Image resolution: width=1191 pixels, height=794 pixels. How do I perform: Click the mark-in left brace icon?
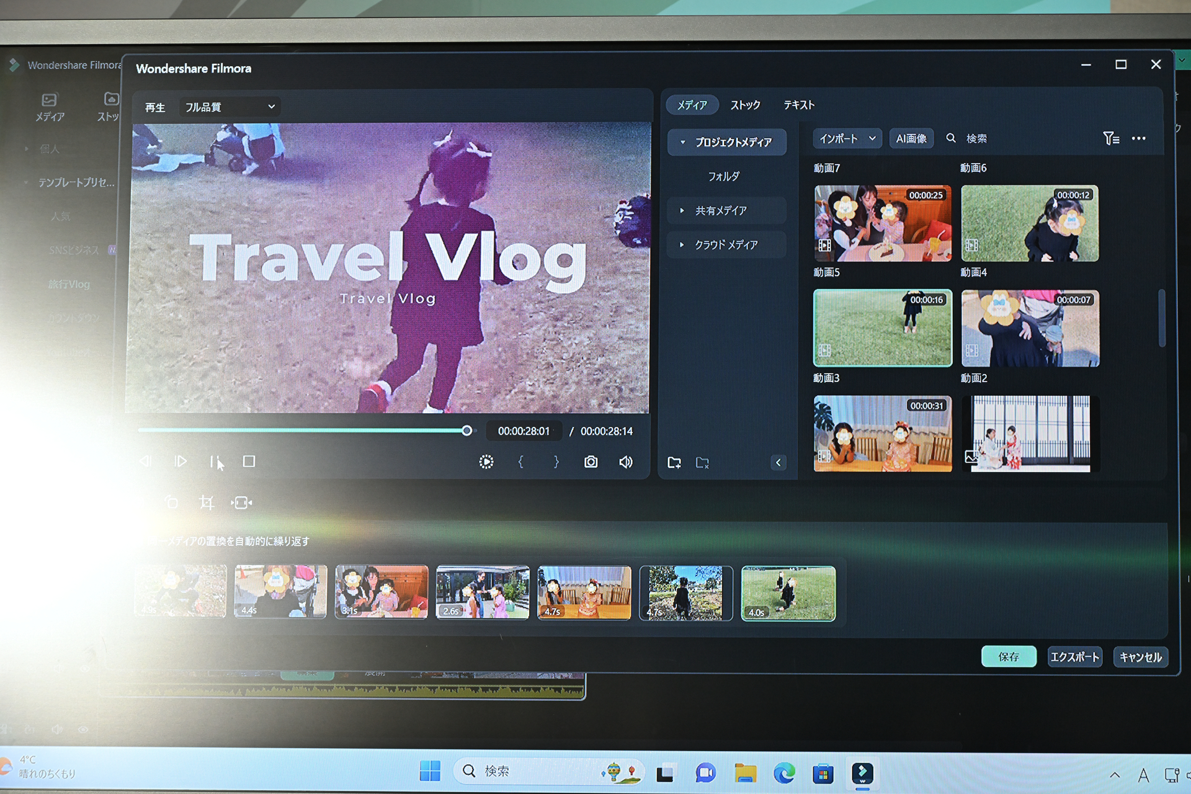521,462
